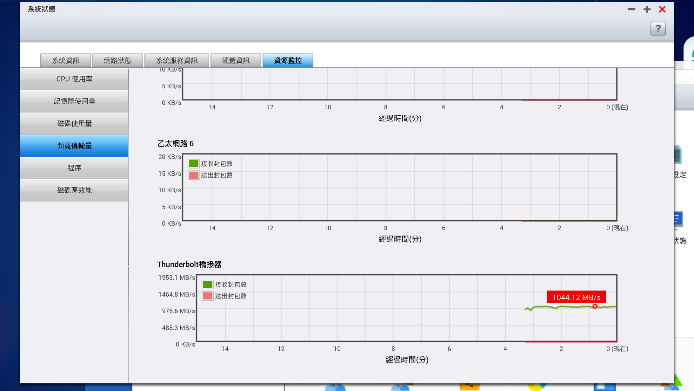Open the 硬體資訊 tab
This screenshot has height=391, width=694.
[x=236, y=60]
